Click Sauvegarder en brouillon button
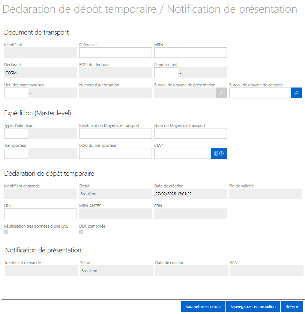The width and height of the screenshot is (305, 314). (253, 306)
